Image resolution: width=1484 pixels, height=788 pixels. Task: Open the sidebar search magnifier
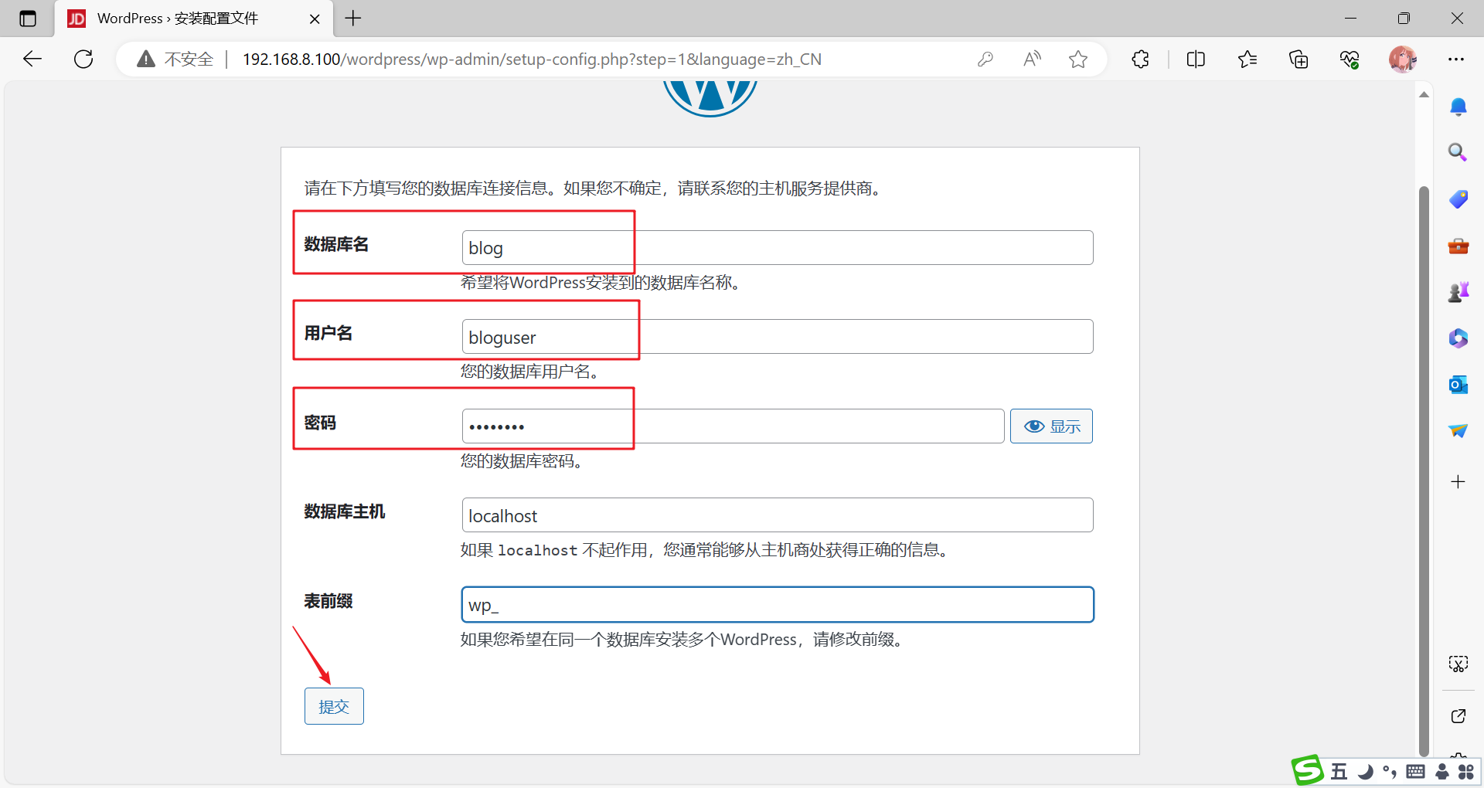point(1458,152)
